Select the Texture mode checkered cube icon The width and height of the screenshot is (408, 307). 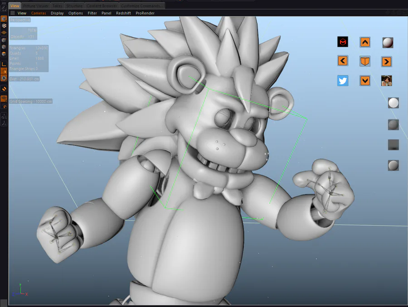pyautogui.click(x=4, y=26)
